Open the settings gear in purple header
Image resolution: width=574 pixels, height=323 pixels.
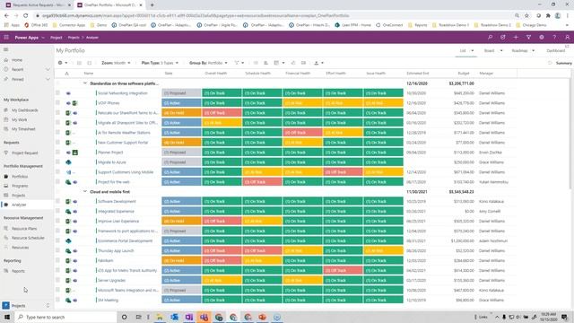point(542,38)
